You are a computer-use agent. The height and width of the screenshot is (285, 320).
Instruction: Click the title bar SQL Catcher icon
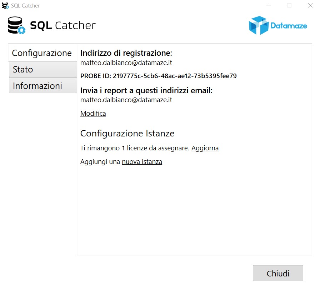5,5
